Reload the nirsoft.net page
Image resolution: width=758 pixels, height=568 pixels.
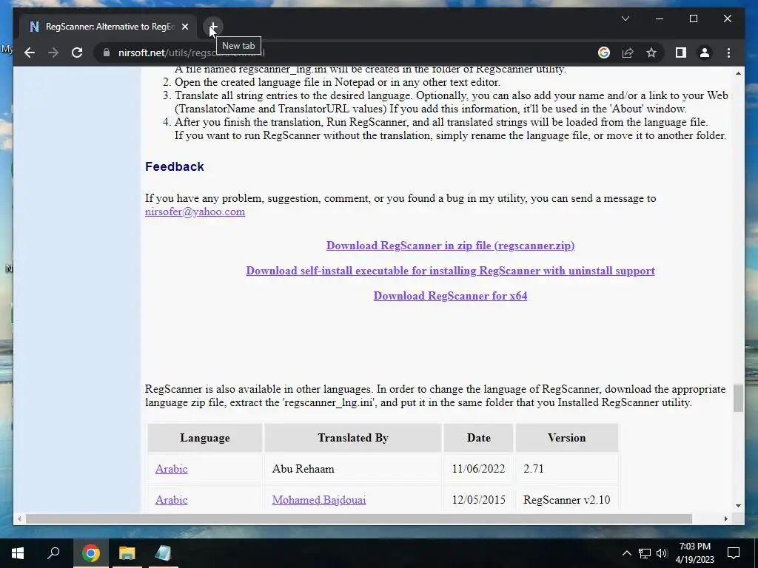(x=77, y=53)
